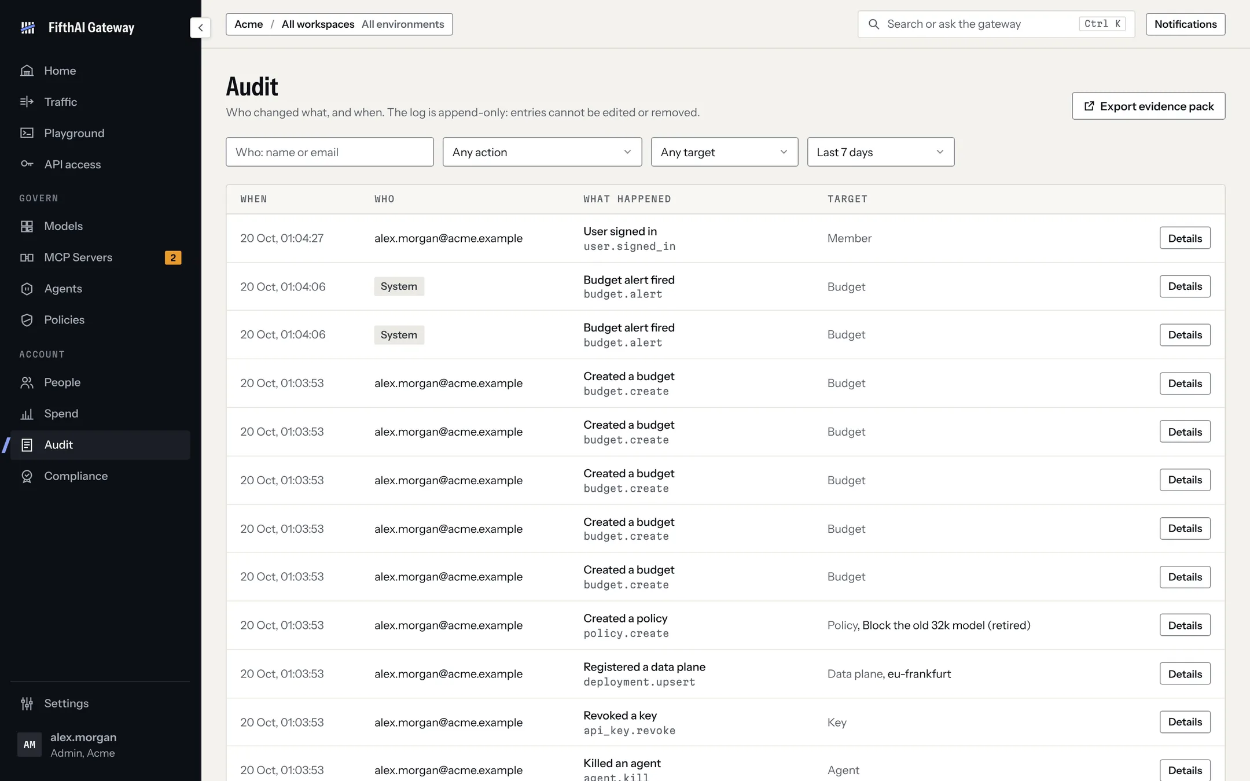The width and height of the screenshot is (1250, 781).
Task: Open Details for Created a policy row
Action: pos(1185,625)
